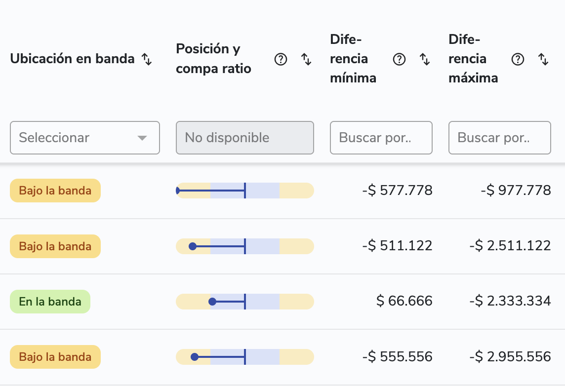
Task: Sort the Diferencia mínima column
Action: coord(425,60)
